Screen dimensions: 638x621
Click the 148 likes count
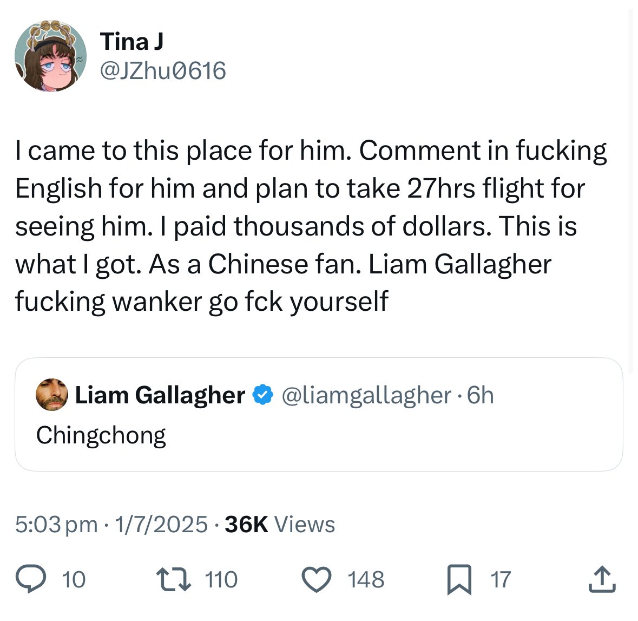[366, 579]
